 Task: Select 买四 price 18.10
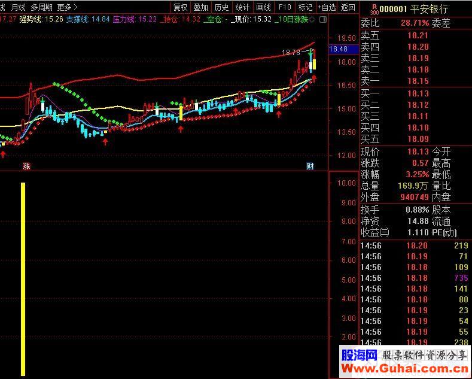pos(418,128)
